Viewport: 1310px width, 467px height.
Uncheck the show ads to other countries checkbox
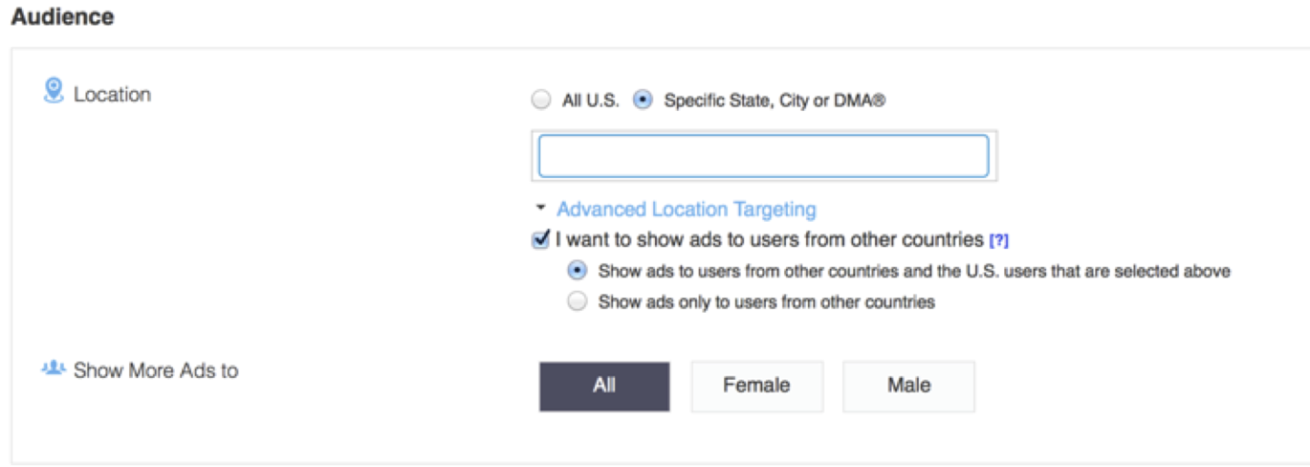[541, 241]
